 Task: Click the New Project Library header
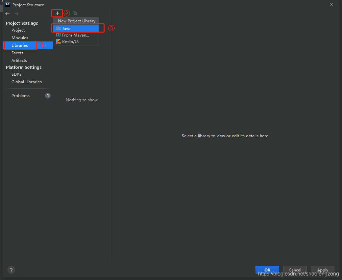click(77, 21)
